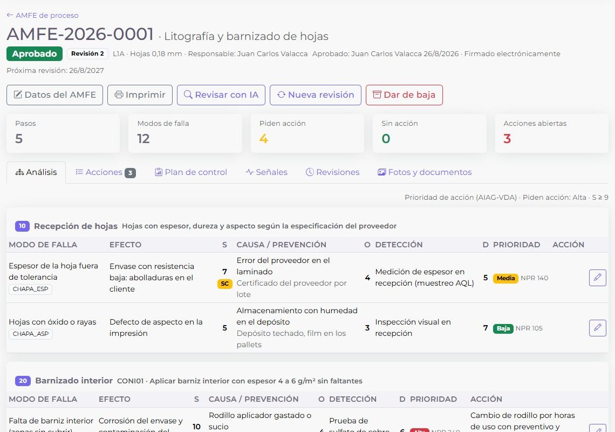Click the magnifier icon in Revisar con IA
Viewport: 615px width, 432px height.
(188, 94)
